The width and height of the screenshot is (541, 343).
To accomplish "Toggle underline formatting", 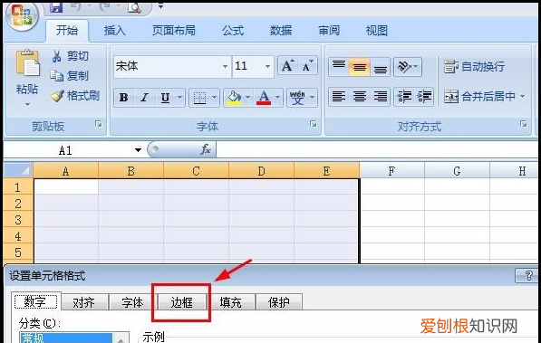I will click(x=165, y=98).
